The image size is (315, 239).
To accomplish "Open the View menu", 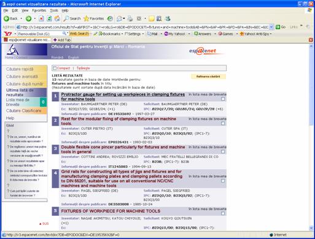I will [25, 10].
